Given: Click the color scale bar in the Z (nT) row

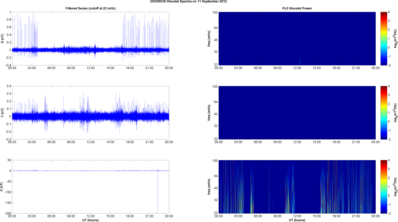Looking at the screenshot, I should pos(384,187).
